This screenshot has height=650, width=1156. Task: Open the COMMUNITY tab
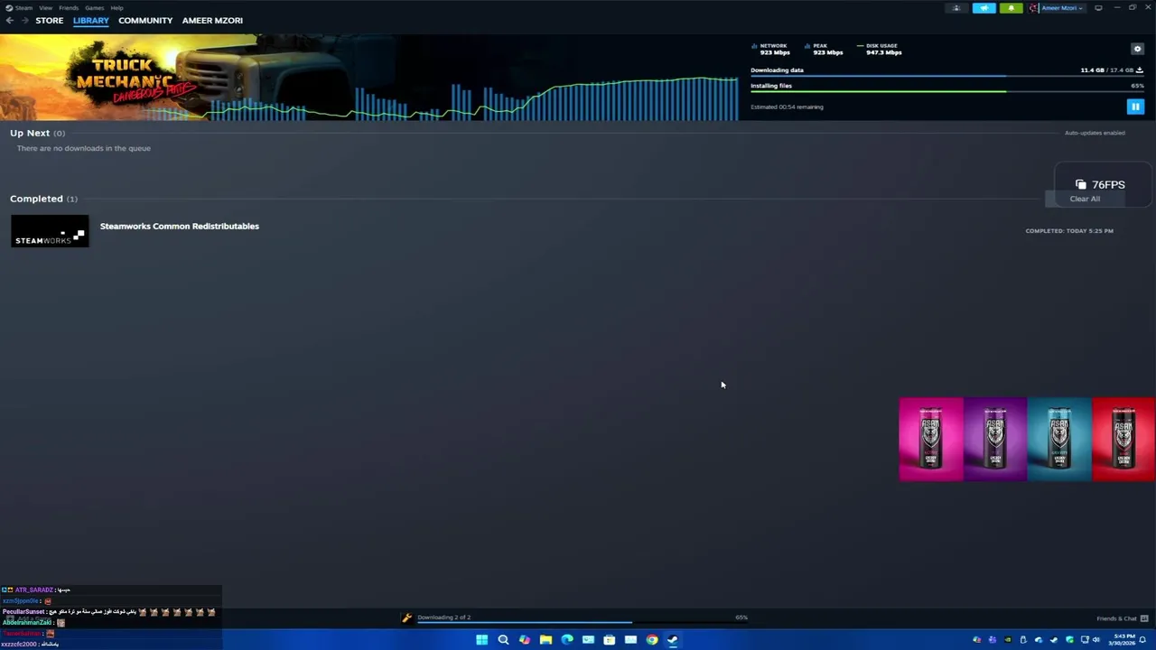[x=145, y=20]
